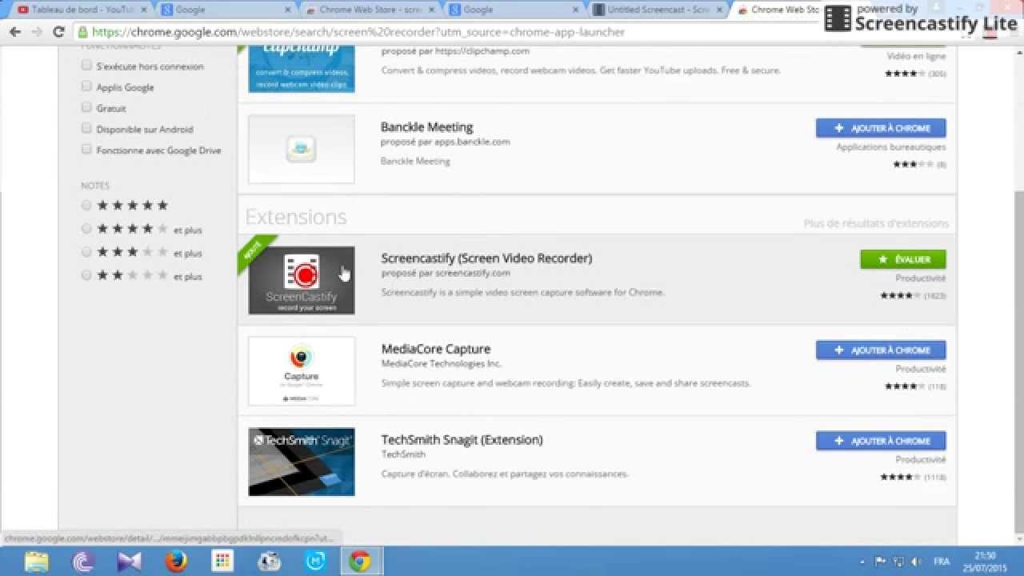Click the Banckle Meeting thumbnail icon
The image size is (1024, 576).
coord(302,149)
